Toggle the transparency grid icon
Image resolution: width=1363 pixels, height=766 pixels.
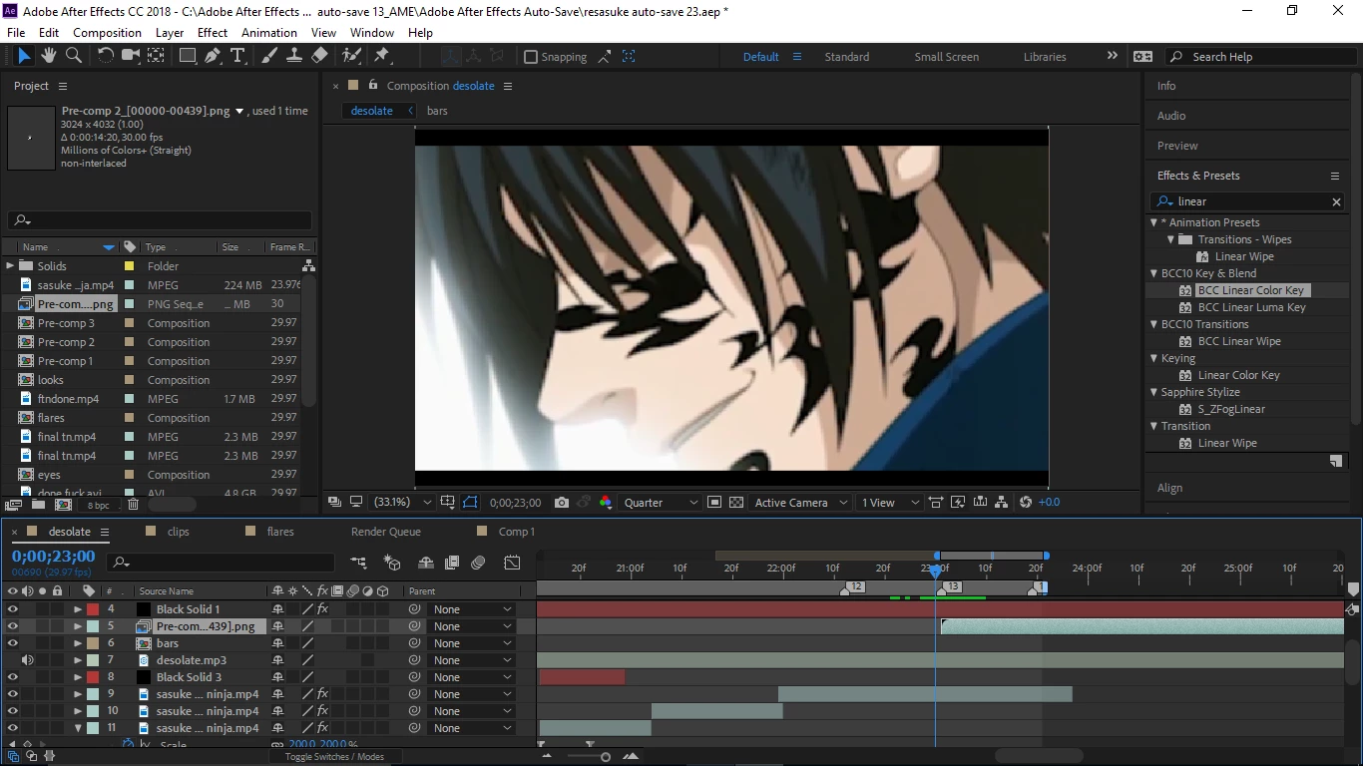coord(736,503)
